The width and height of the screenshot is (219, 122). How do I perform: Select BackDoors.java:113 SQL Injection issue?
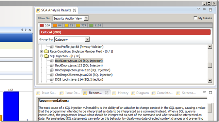point(79,65)
